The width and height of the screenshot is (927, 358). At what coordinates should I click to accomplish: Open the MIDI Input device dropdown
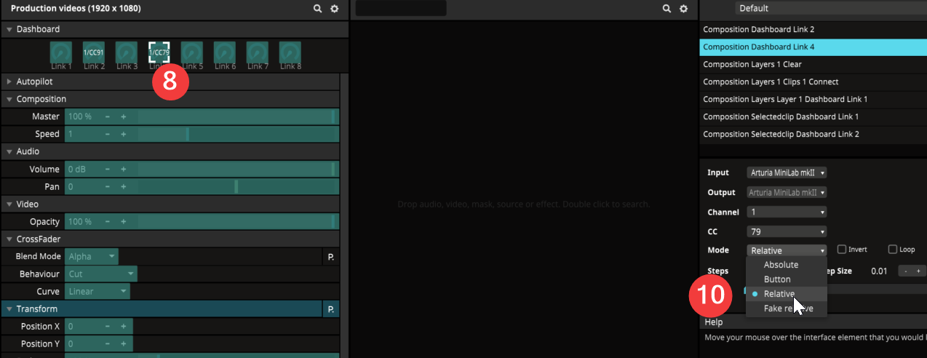tap(787, 172)
